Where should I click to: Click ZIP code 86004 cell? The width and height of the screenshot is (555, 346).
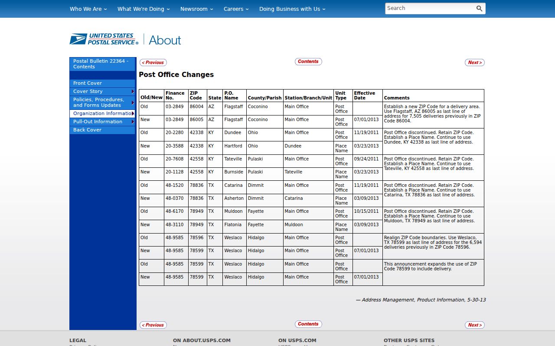[x=197, y=109]
